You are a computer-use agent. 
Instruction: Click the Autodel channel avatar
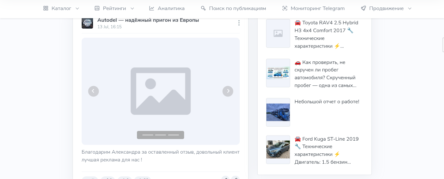pyautogui.click(x=87, y=23)
